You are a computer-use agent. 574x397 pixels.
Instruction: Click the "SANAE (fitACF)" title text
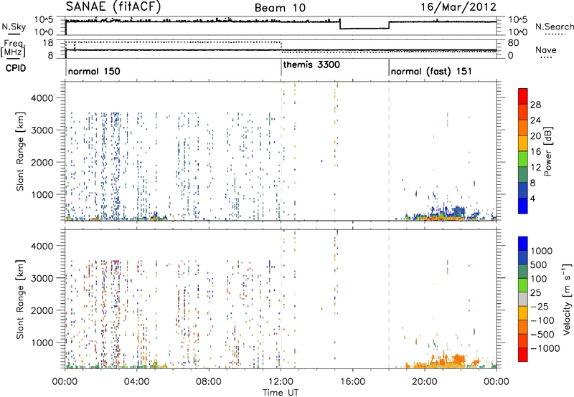113,6
